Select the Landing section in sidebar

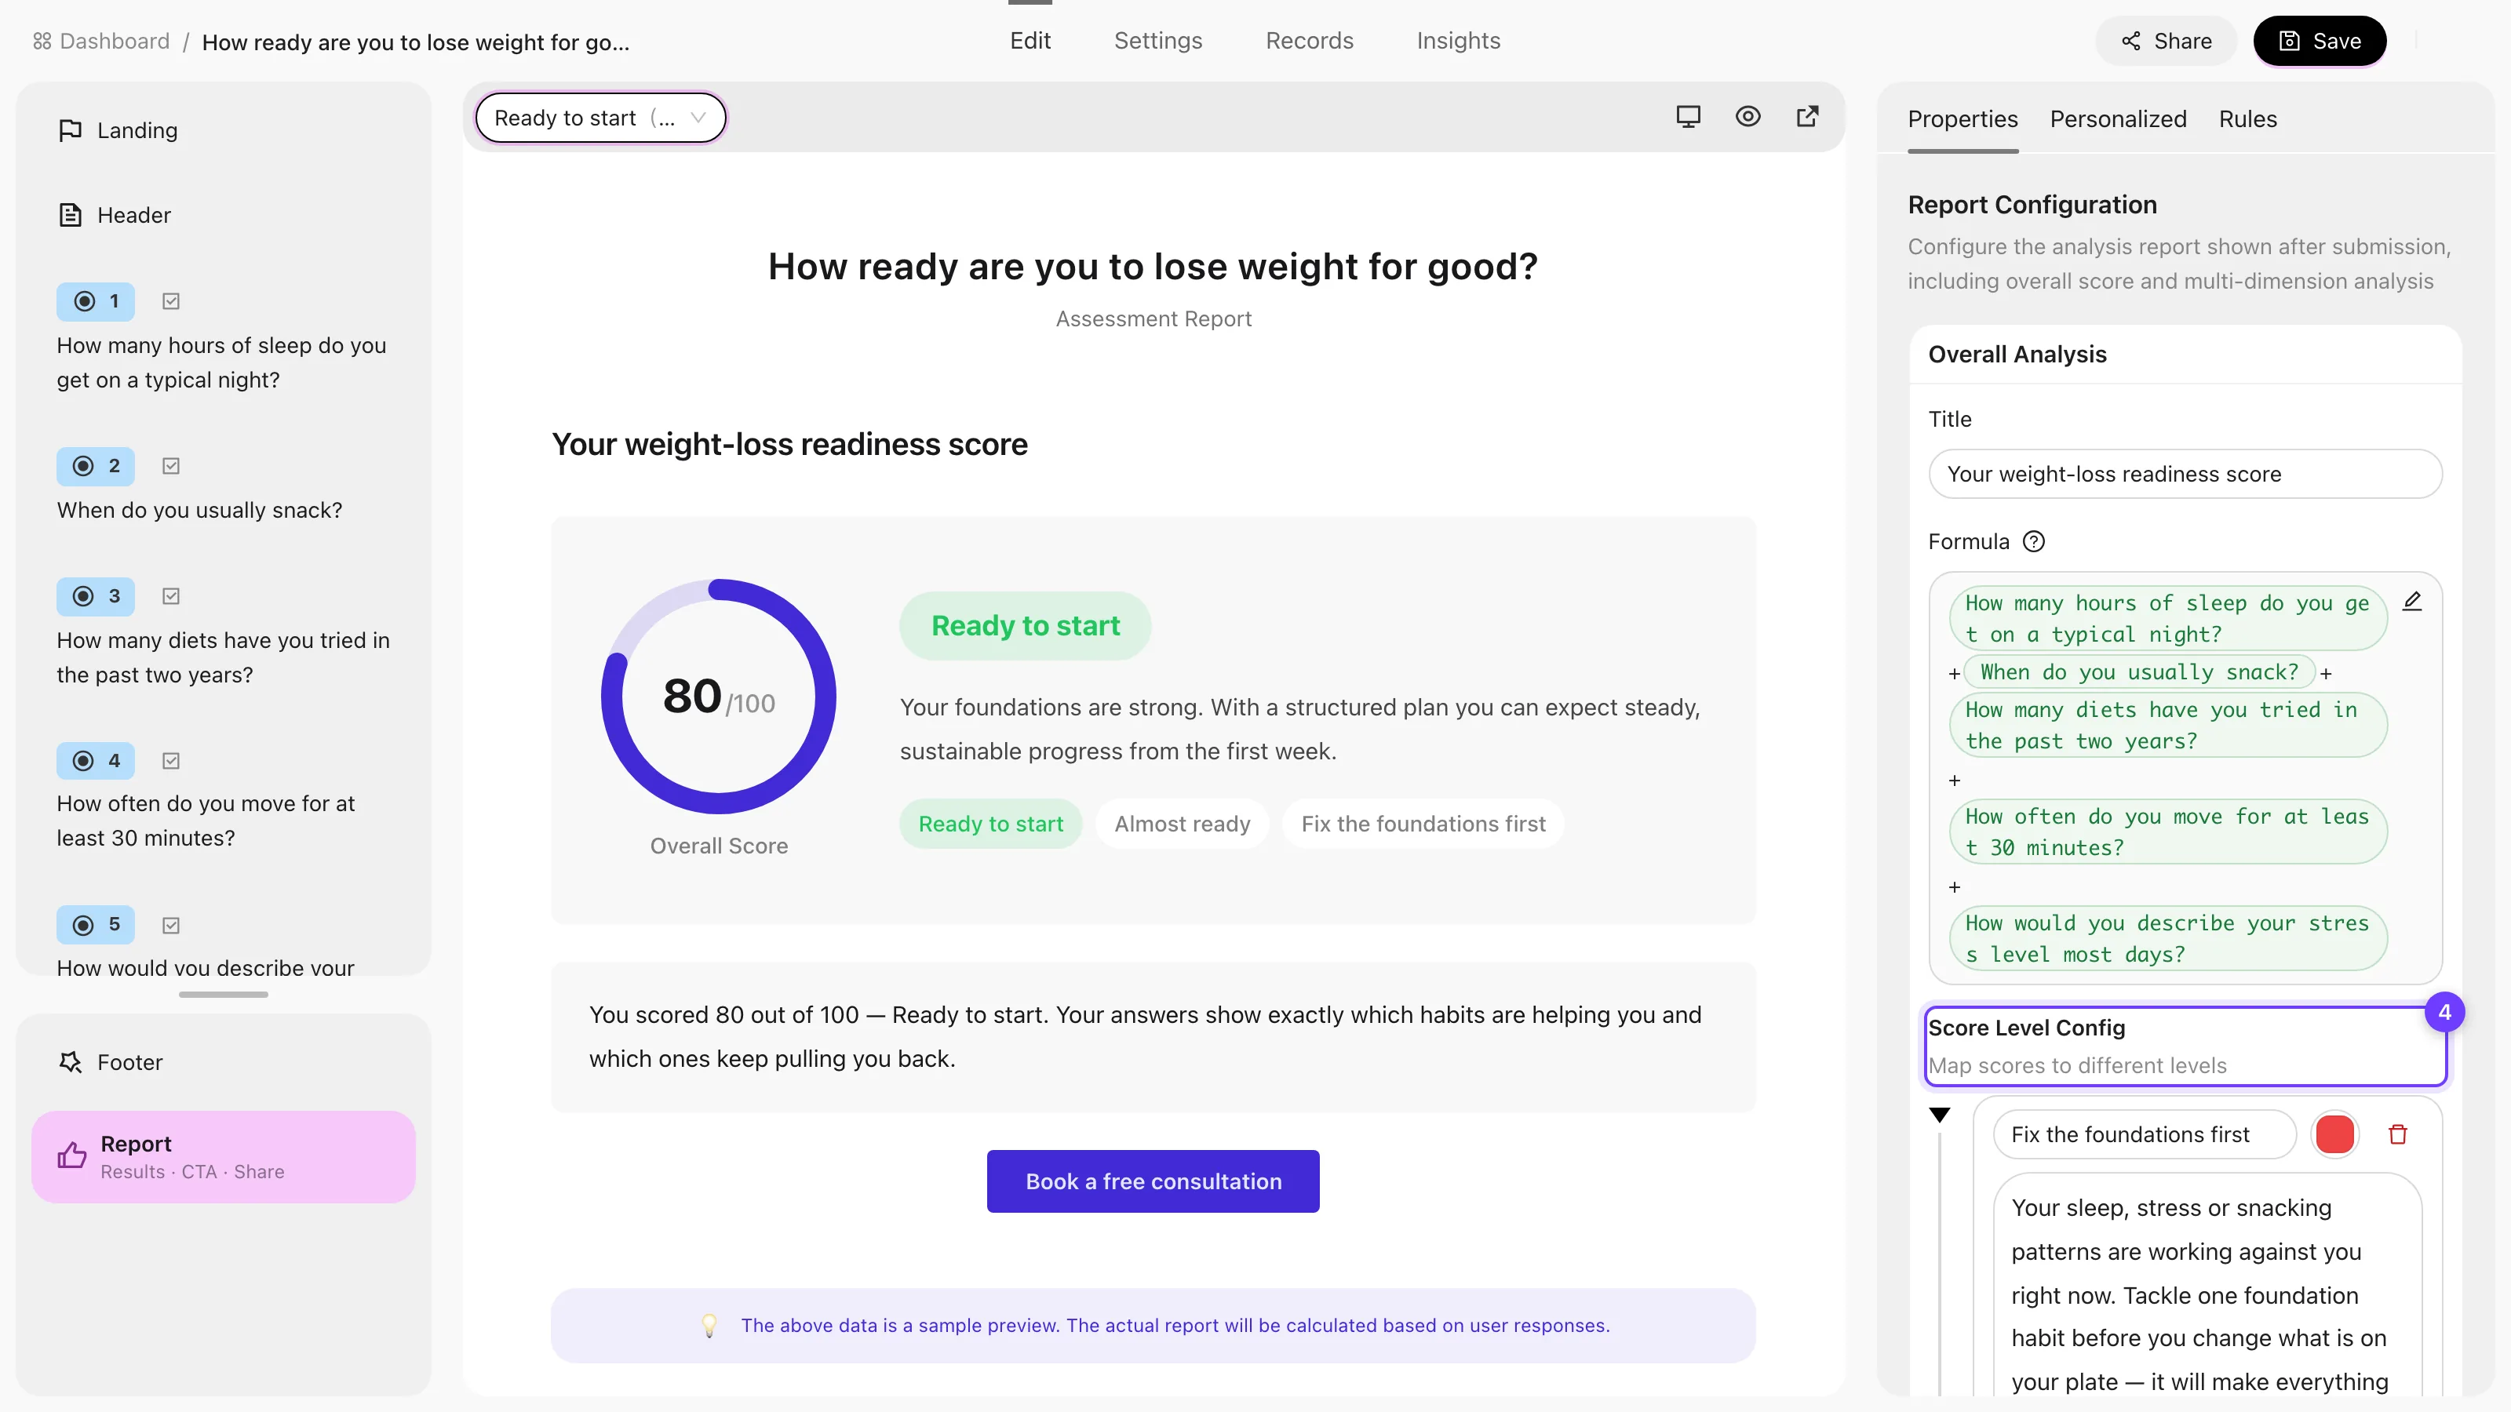[223, 130]
